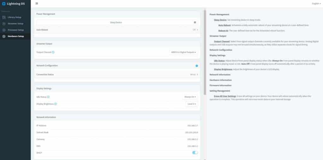323x160 pixels.
Task: Click the Library Setup sidebar icon
Action: click(x=4, y=17)
